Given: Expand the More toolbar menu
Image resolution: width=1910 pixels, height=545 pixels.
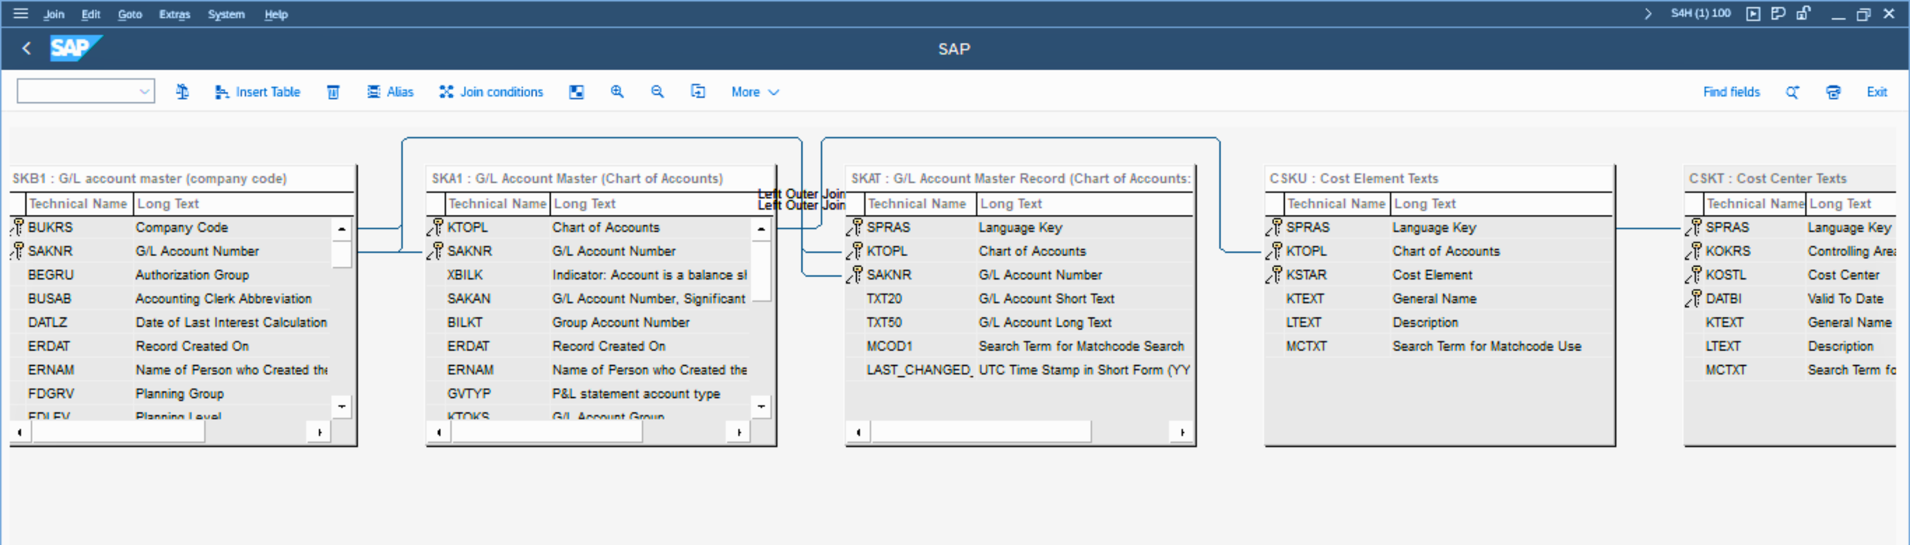Looking at the screenshot, I should tap(755, 92).
